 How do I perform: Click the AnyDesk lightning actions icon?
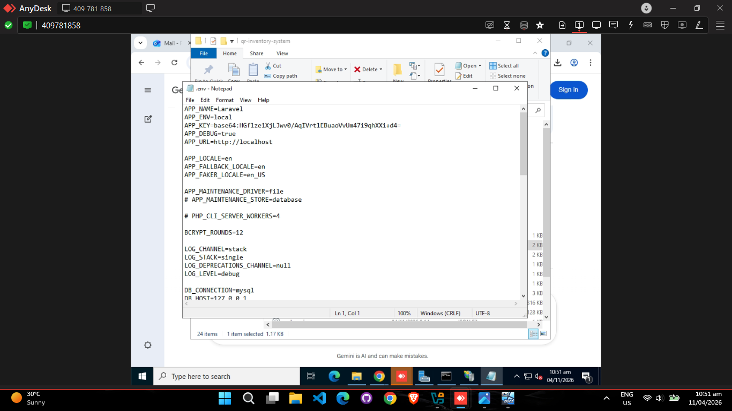pos(631,25)
